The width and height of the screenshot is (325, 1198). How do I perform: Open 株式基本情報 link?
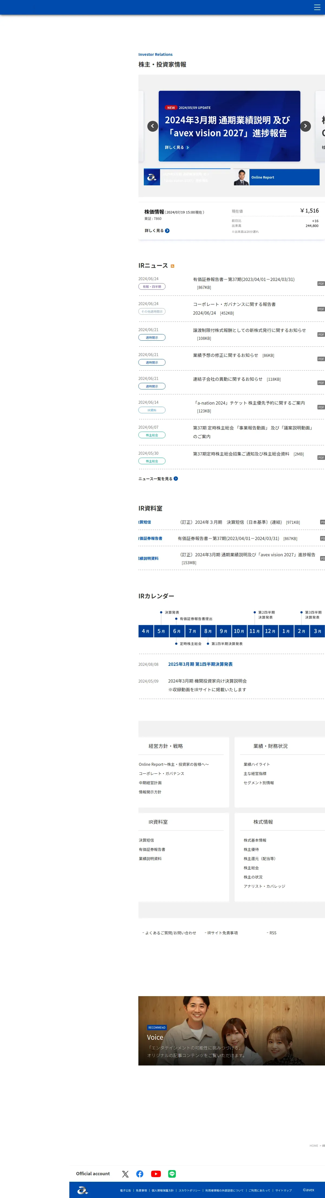click(255, 840)
